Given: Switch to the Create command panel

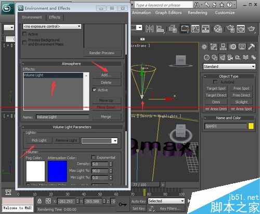Looking at the screenshot, I should (204, 47).
